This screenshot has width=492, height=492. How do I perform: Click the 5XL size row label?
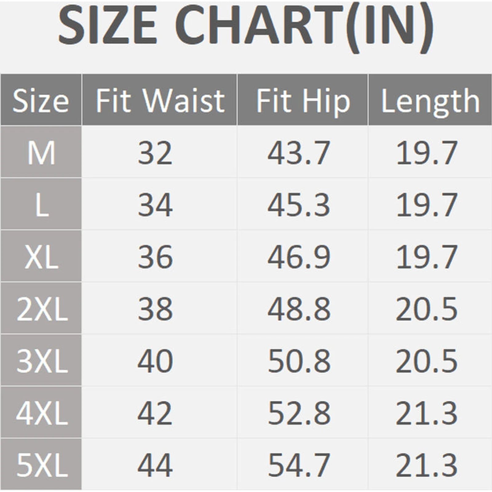42,464
